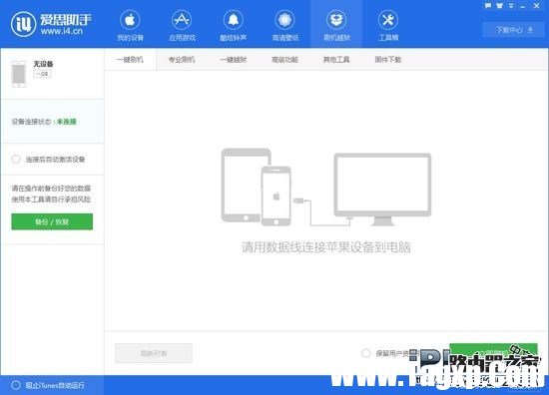Click the green 未连接 status text

pos(67,122)
